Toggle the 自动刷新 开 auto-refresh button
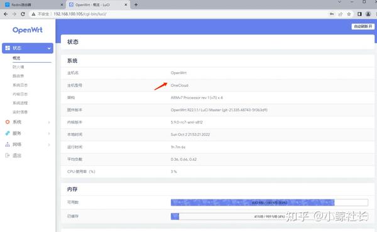 point(363,26)
